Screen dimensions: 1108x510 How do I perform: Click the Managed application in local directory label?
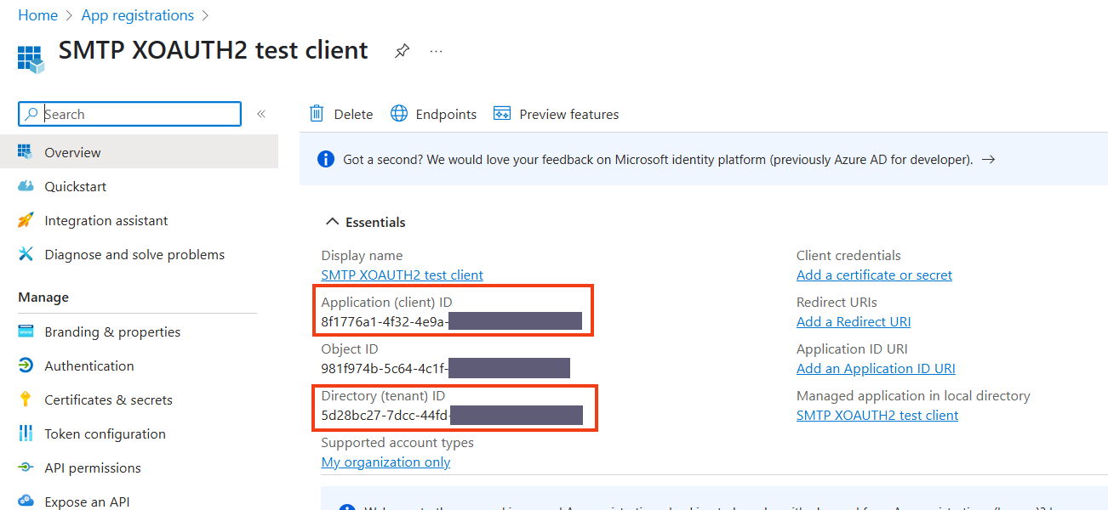(x=913, y=395)
